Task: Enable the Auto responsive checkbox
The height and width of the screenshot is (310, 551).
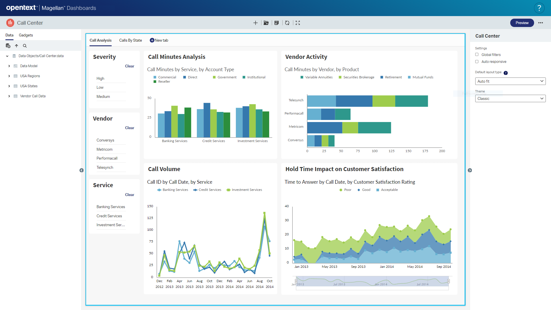Action: click(477, 61)
